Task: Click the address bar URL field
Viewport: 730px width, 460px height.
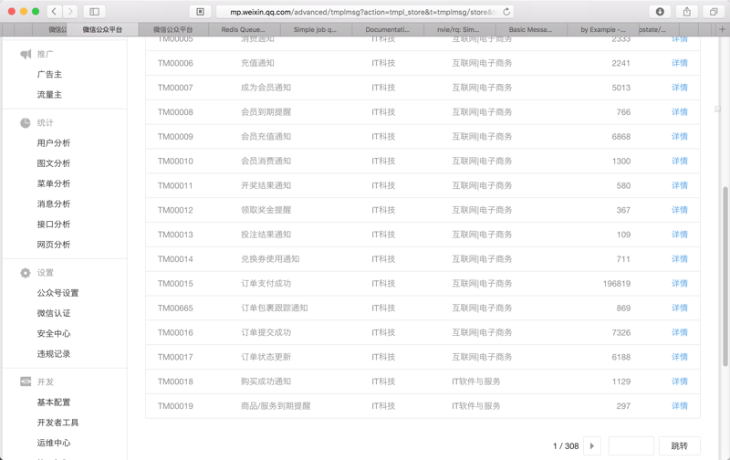Action: tap(364, 12)
